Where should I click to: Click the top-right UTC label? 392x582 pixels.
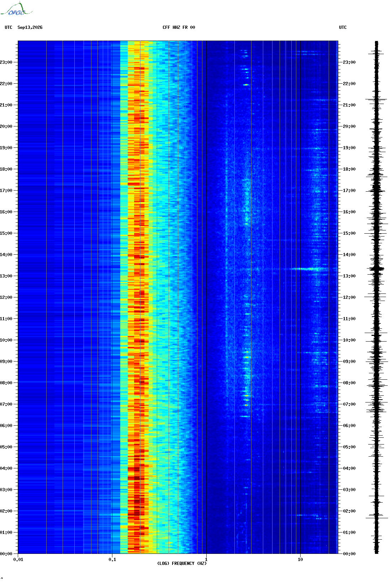pos(343,27)
